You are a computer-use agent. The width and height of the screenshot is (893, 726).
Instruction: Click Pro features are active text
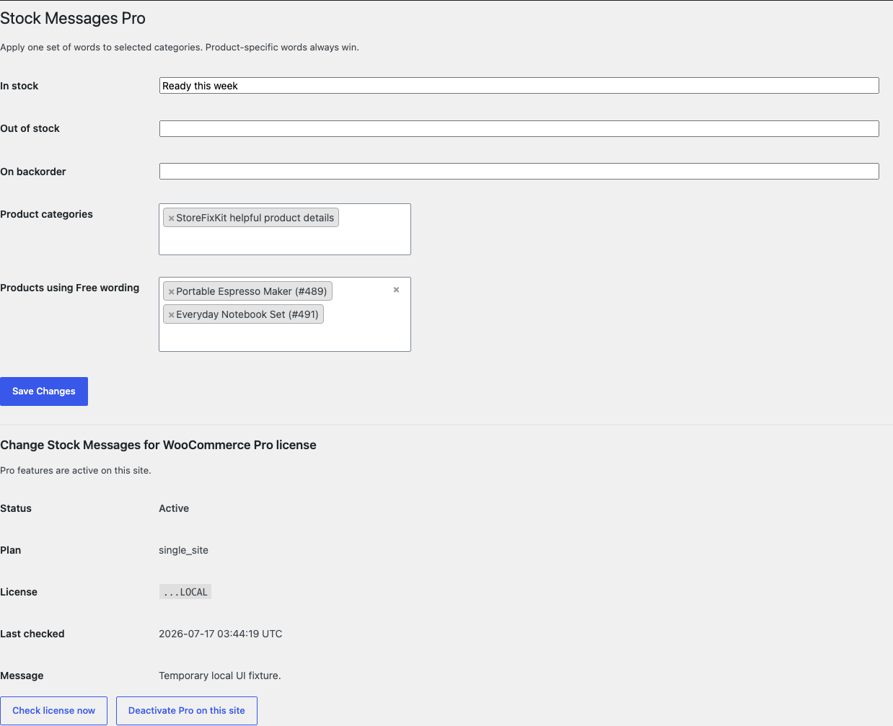pos(76,471)
